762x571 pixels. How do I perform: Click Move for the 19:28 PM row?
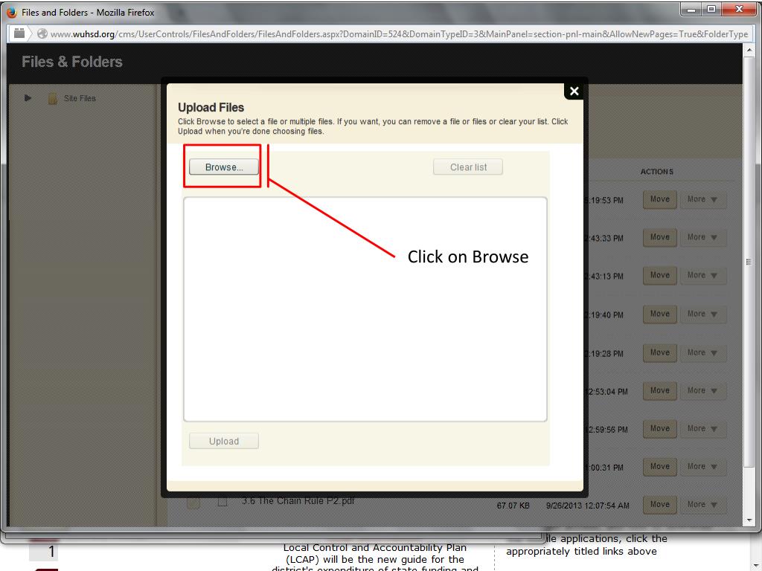pyautogui.click(x=659, y=353)
